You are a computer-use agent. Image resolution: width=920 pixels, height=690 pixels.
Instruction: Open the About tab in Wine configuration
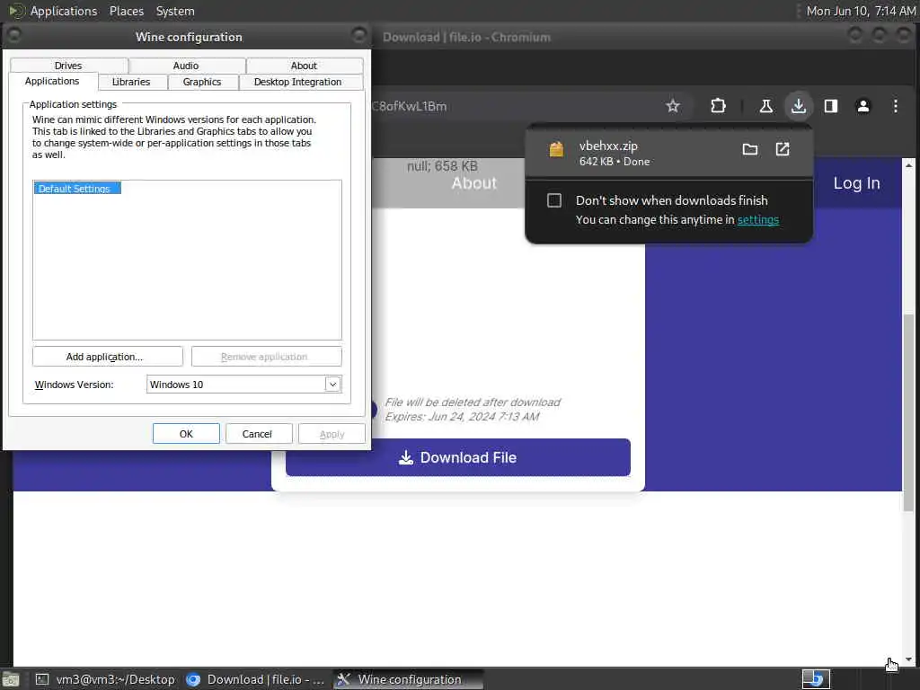304,66
